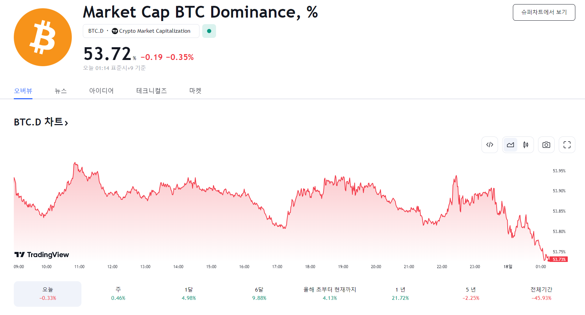This screenshot has width=585, height=315.
Task: Select the 1년 performance period
Action: [x=400, y=294]
